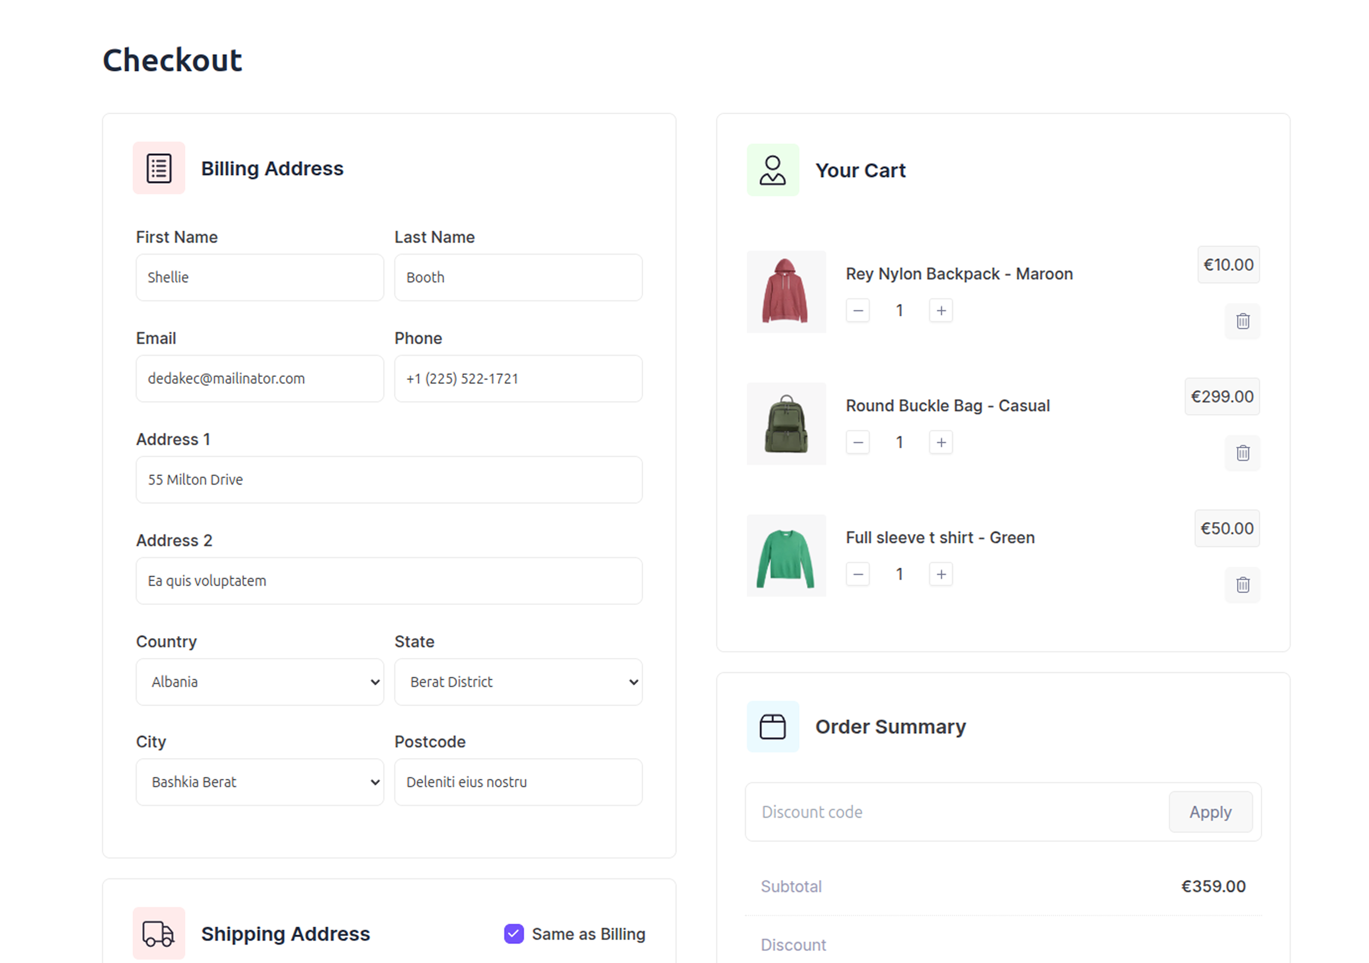Screen dimensions: 1369x963
Task: Focus the Discount code field
Action: (957, 811)
